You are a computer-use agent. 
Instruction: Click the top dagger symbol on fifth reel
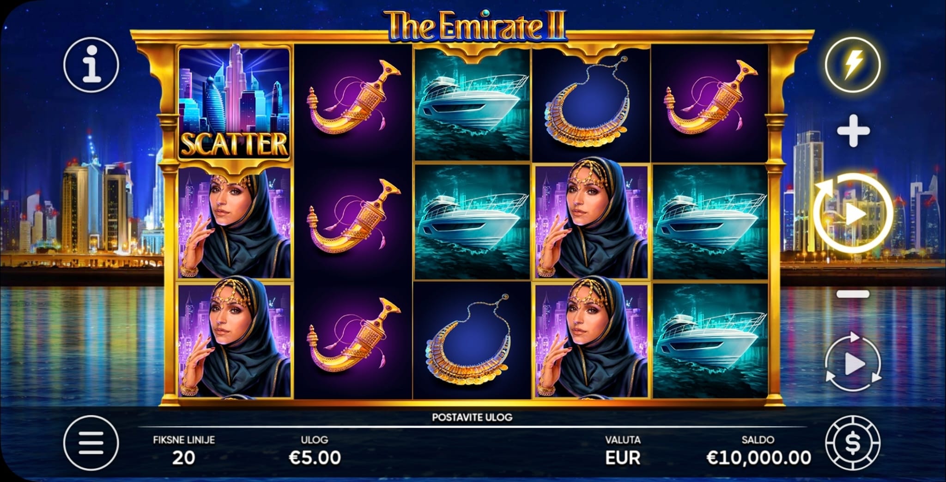tap(710, 103)
